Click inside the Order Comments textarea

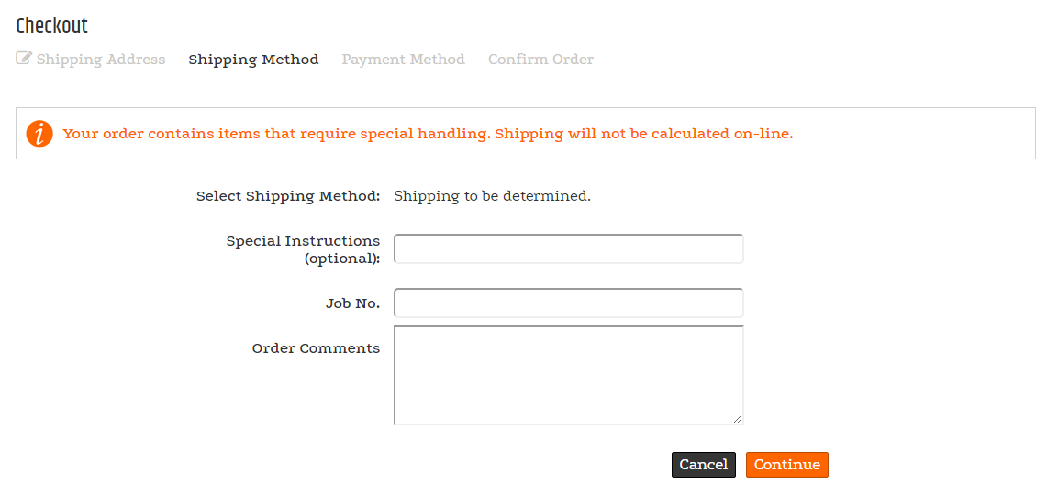coord(568,375)
